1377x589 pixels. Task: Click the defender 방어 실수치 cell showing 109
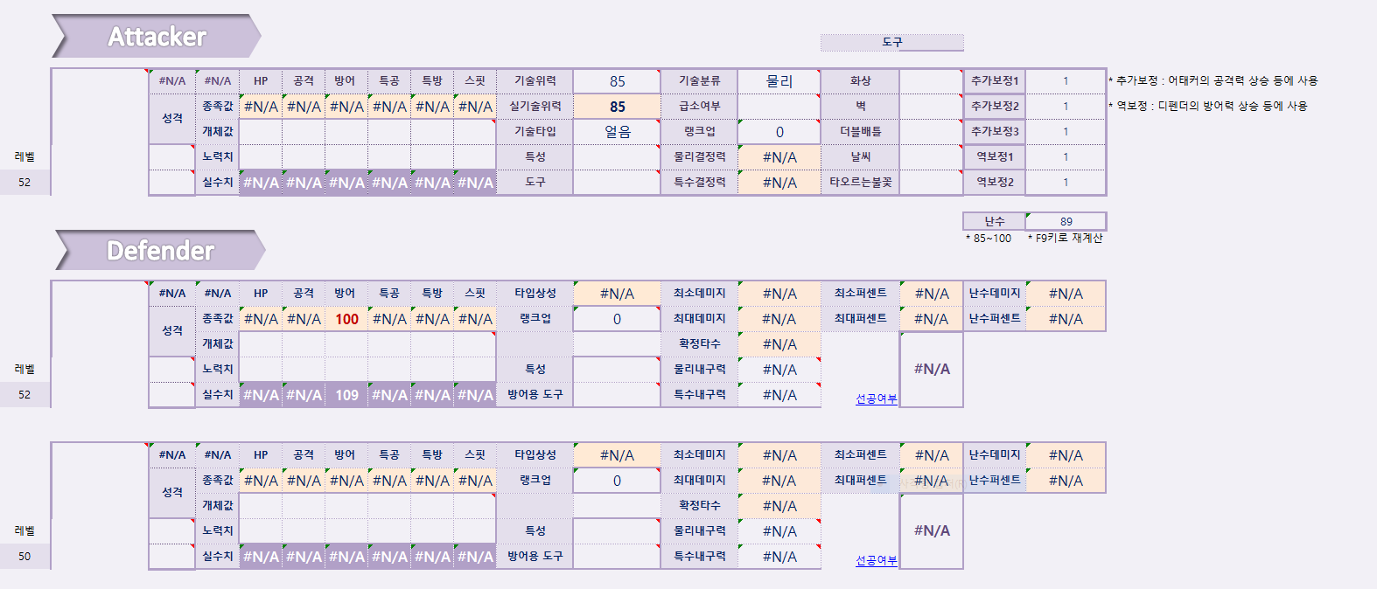(346, 395)
